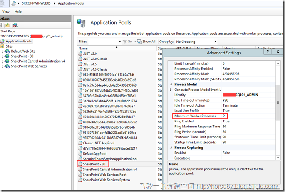This screenshot has height=192, width=285.
Task: Click the property grid scroll-up arrow
Action: click(x=278, y=63)
